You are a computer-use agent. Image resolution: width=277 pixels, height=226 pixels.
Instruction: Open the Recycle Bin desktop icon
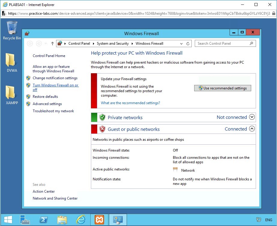(12, 30)
